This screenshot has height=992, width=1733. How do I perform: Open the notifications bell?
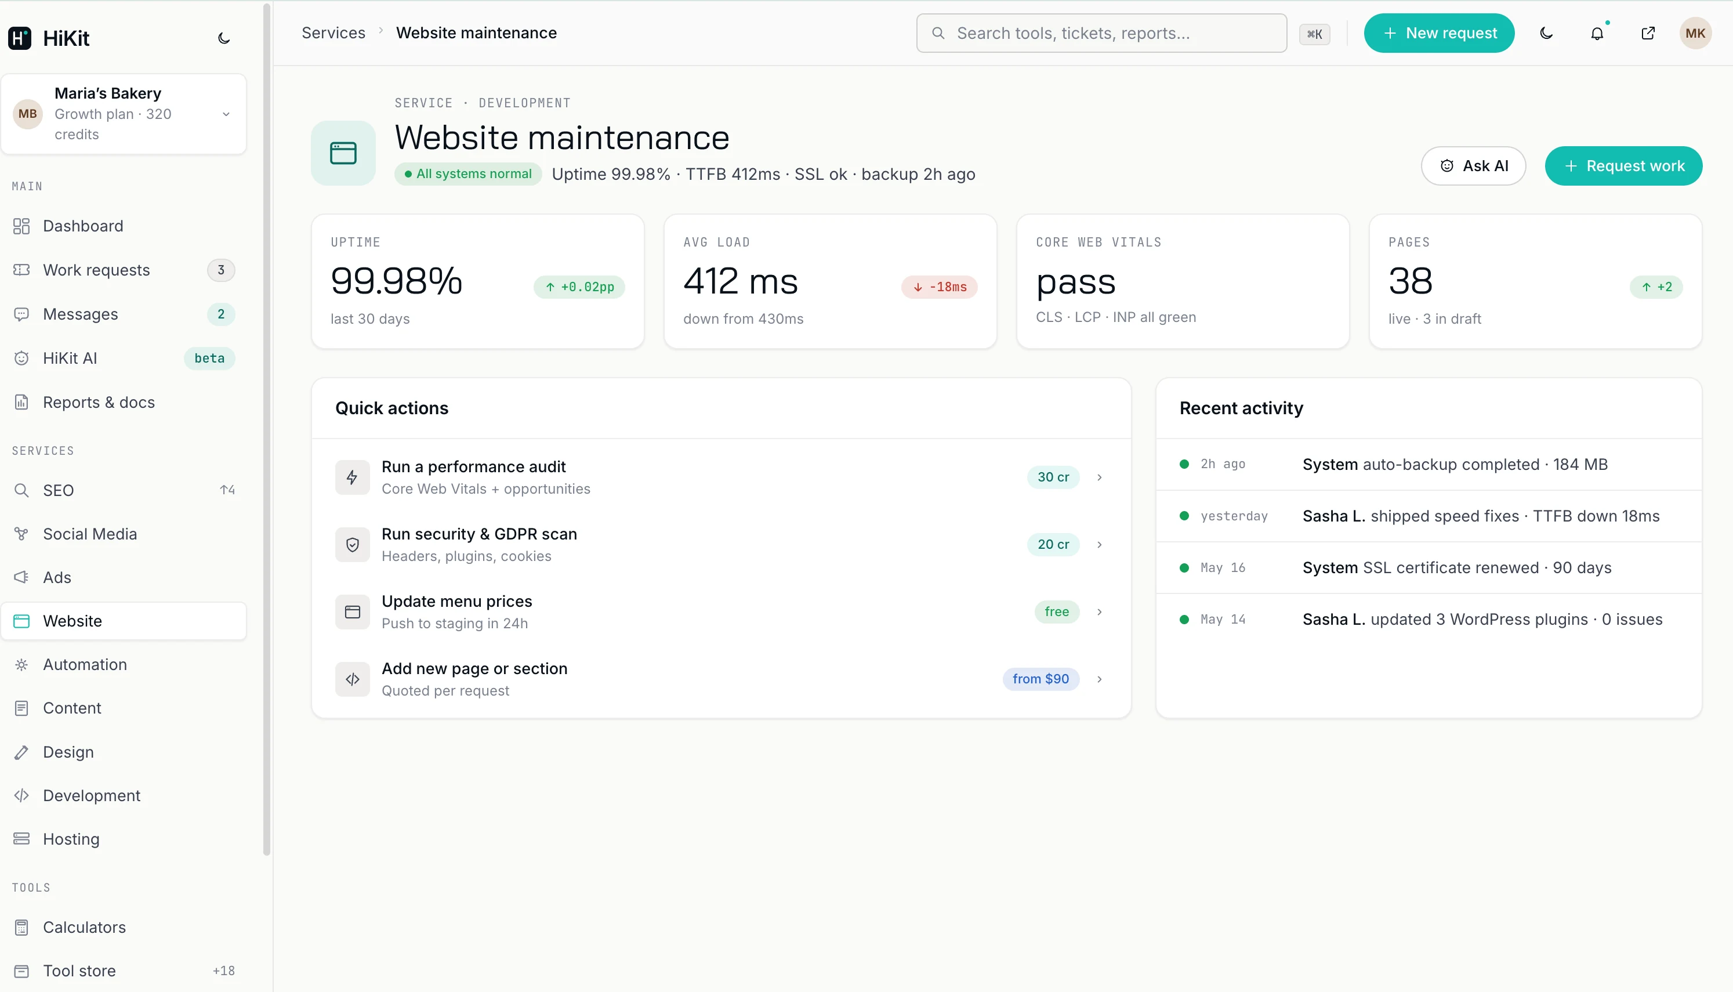(1597, 32)
